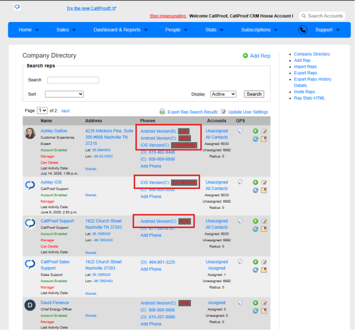Open Rep Stats HTML in the sidebar
The image size is (355, 330).
pyautogui.click(x=309, y=98)
